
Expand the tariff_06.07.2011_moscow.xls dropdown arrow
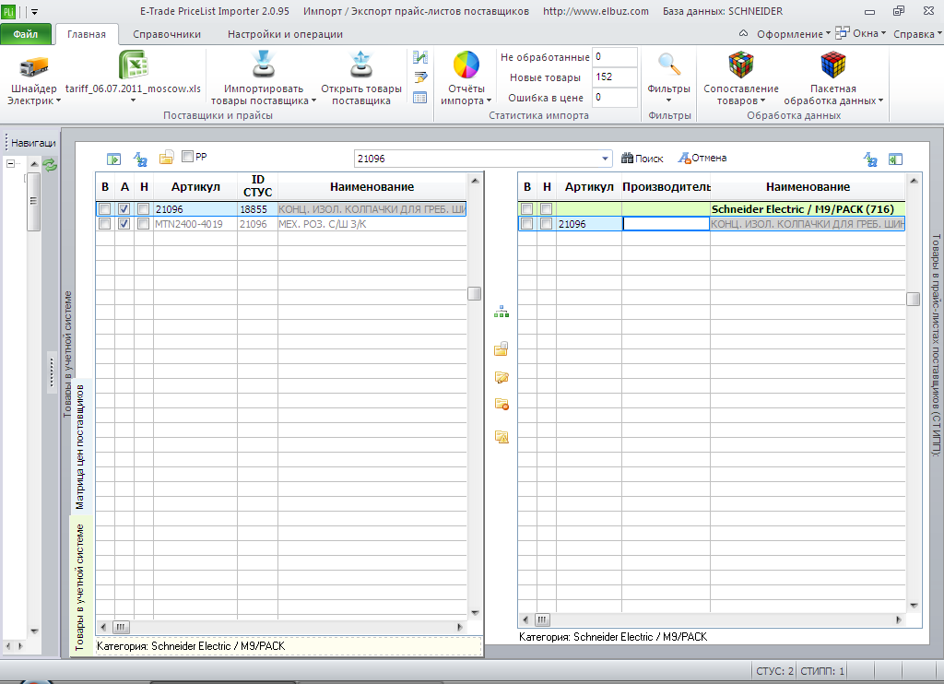133,100
